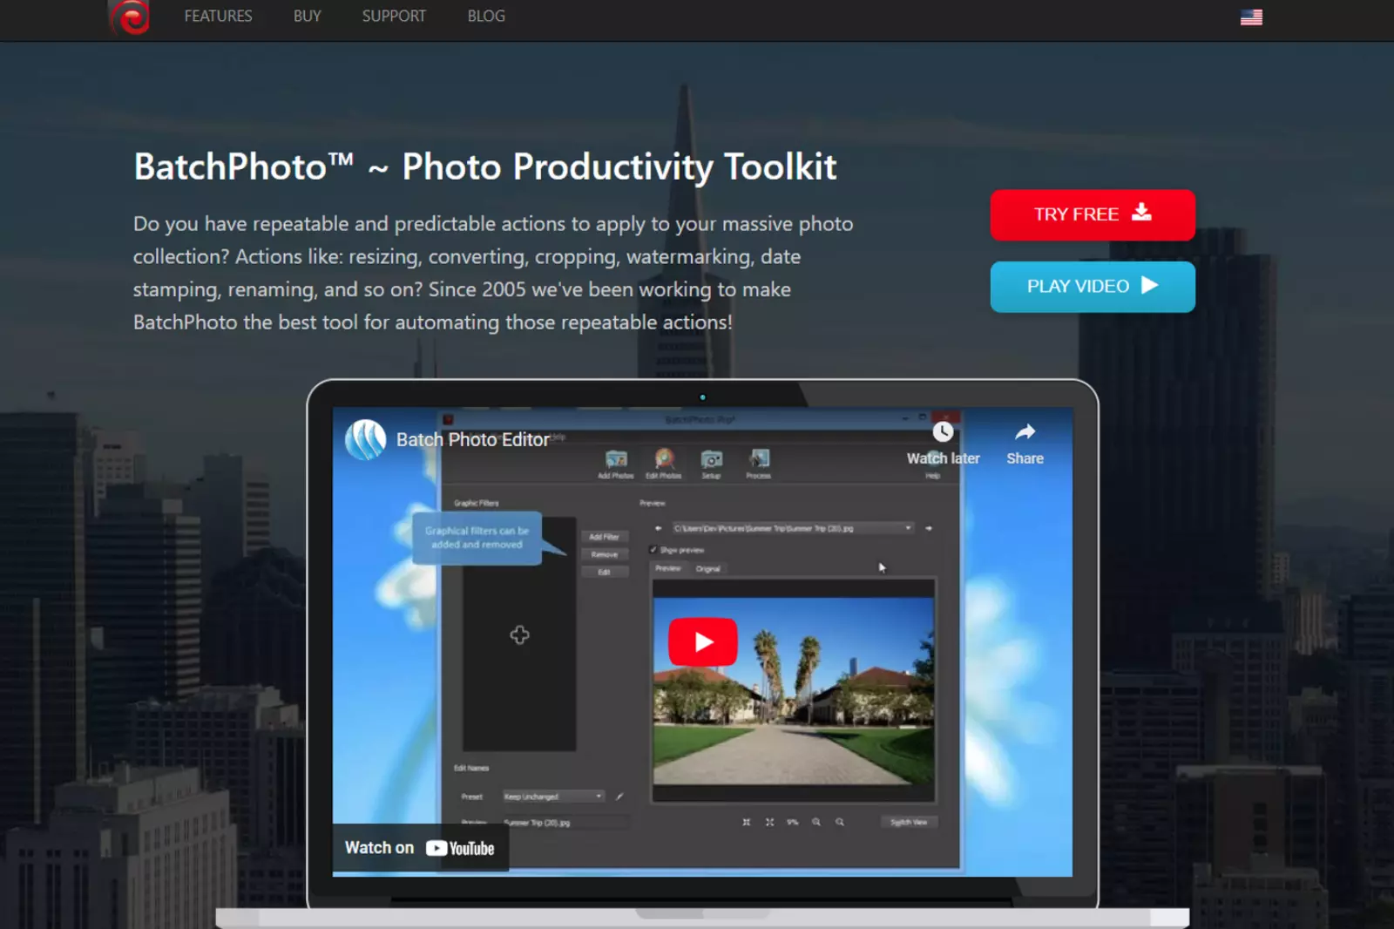The width and height of the screenshot is (1394, 929).
Task: Play the video with the red YouTube button
Action: coord(702,642)
